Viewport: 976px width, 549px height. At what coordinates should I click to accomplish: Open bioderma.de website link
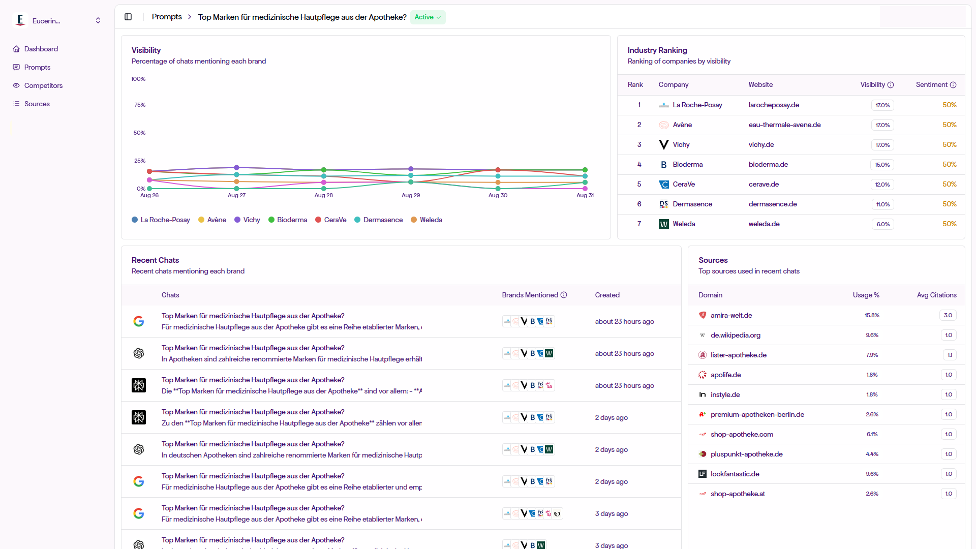768,164
